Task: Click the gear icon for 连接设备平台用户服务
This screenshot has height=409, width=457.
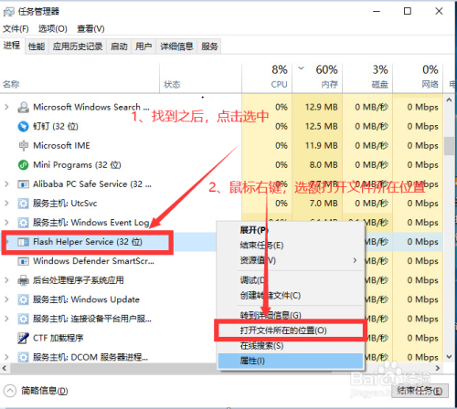Action: (23, 319)
